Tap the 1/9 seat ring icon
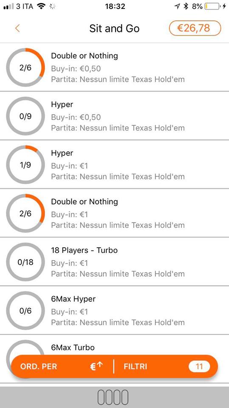229x408 pixels. (x=25, y=165)
